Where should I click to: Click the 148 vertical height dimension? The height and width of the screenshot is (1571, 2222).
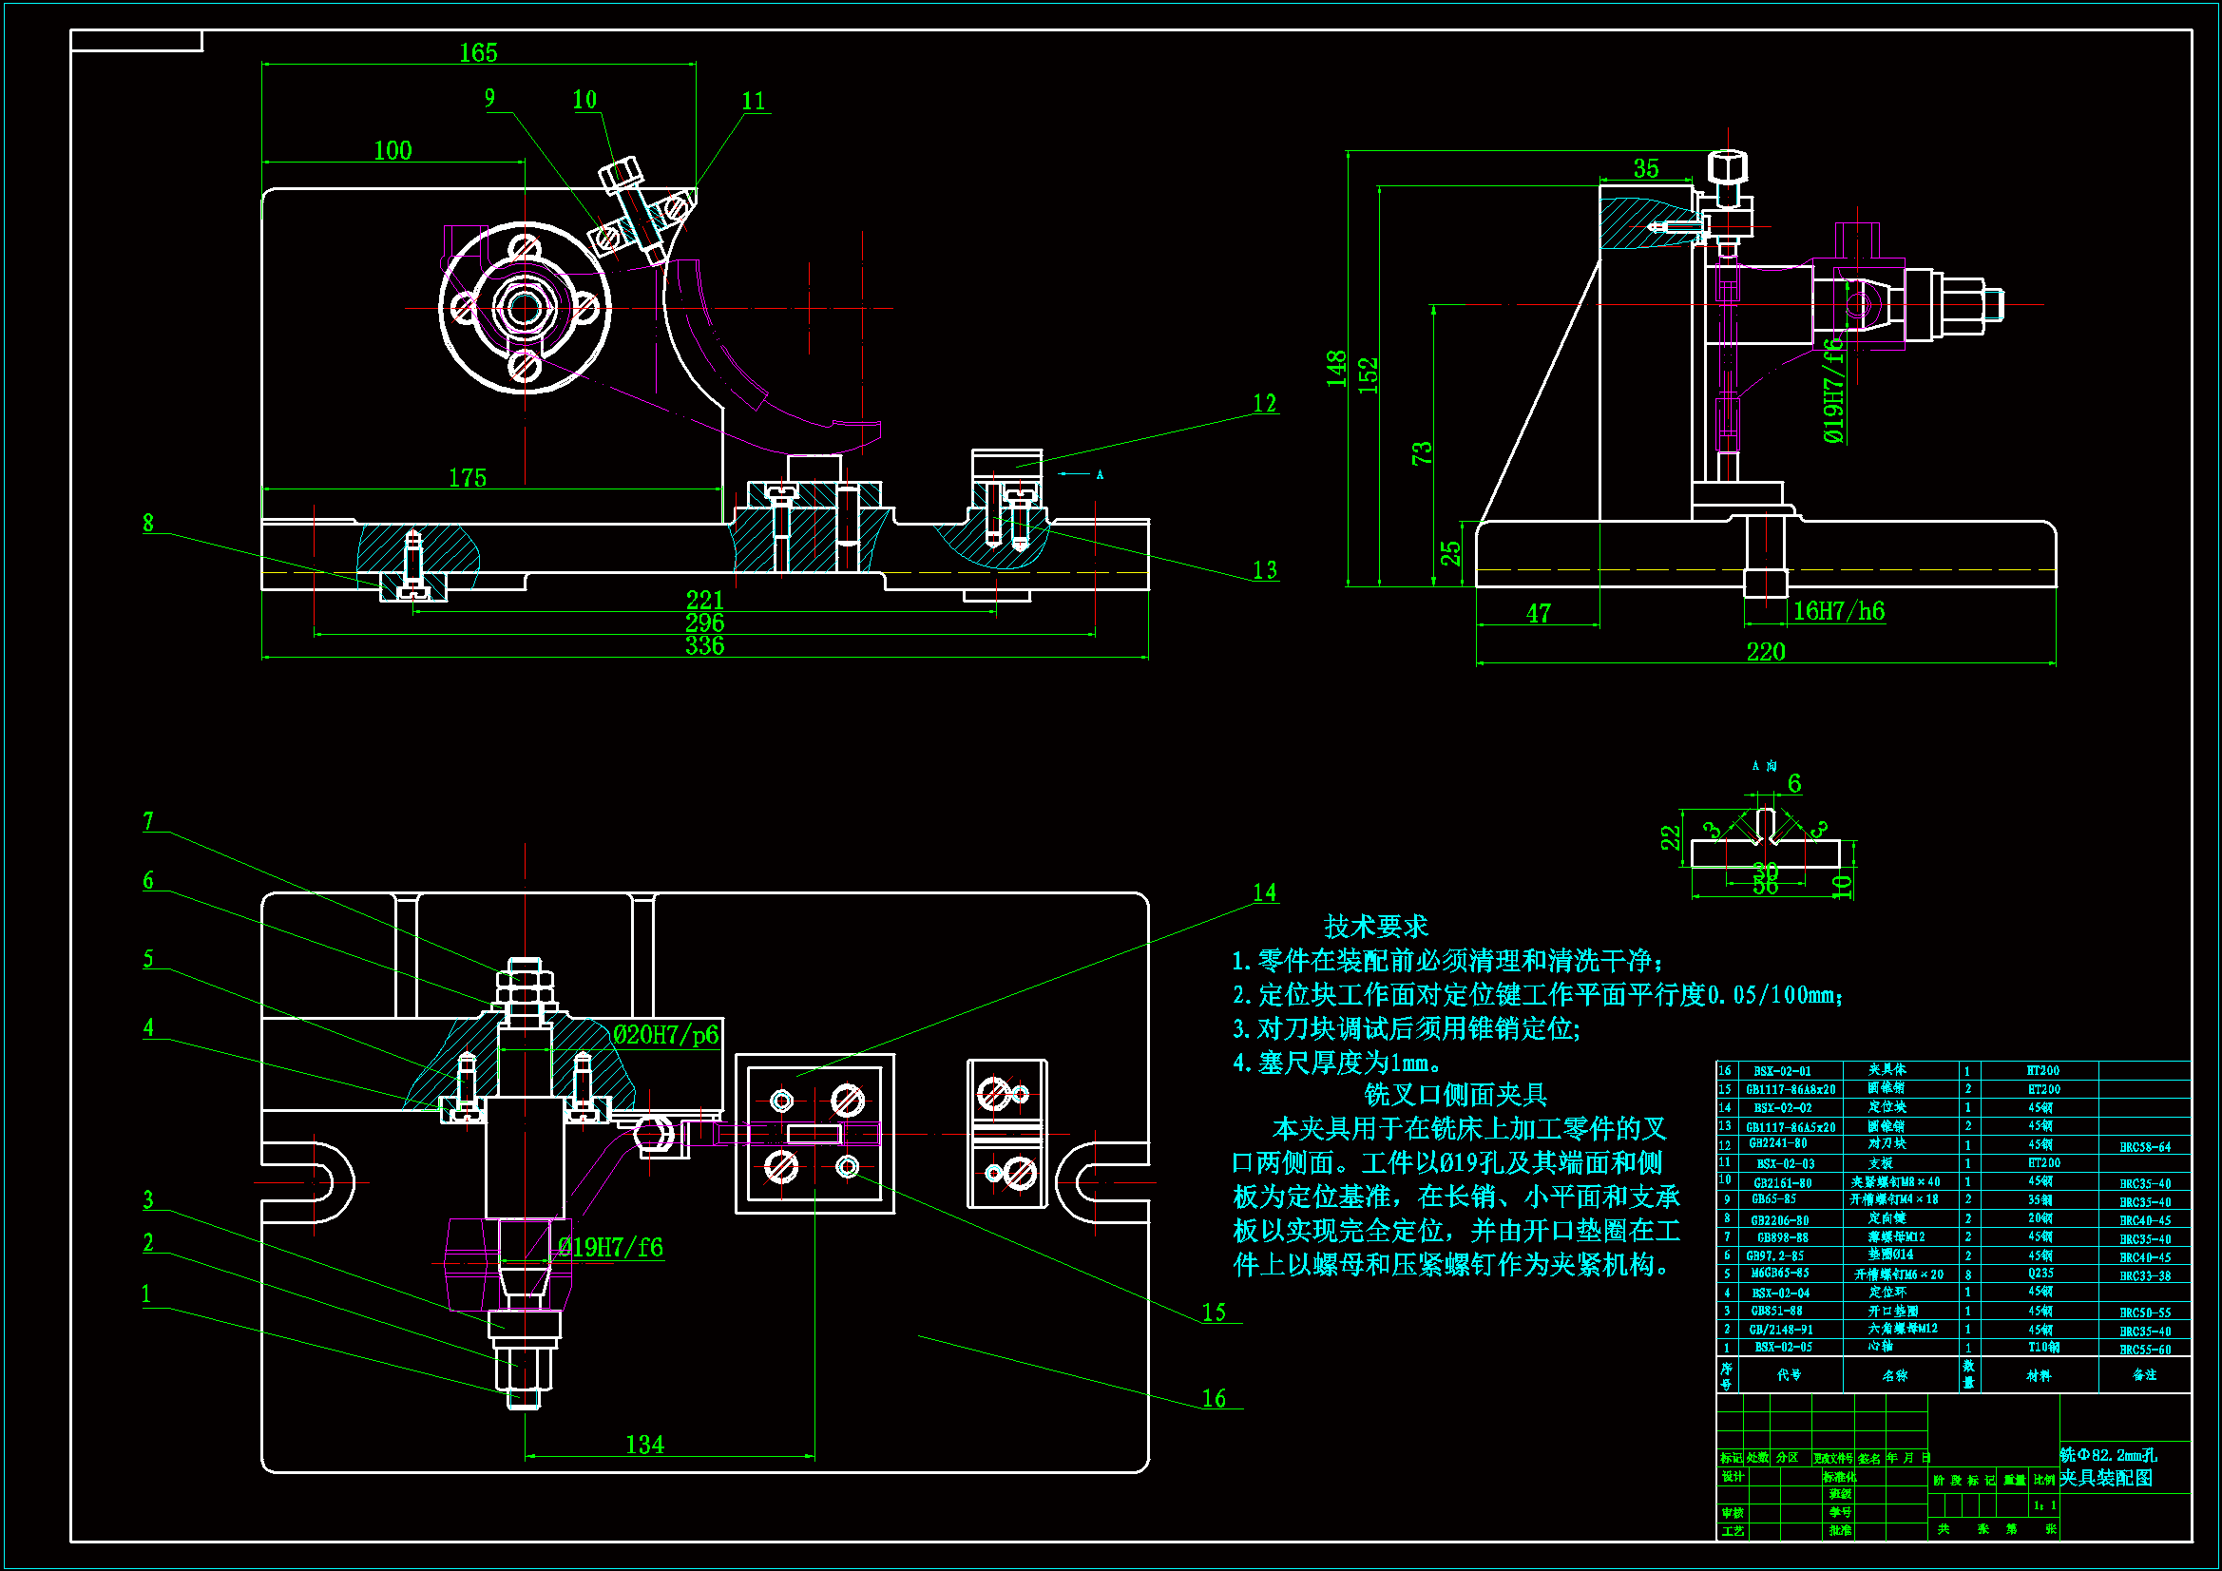point(1336,369)
